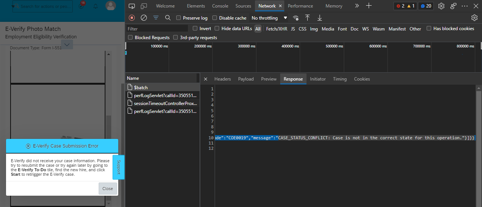Filter requests by Media type
This screenshot has width=482, height=207.
click(328, 29)
